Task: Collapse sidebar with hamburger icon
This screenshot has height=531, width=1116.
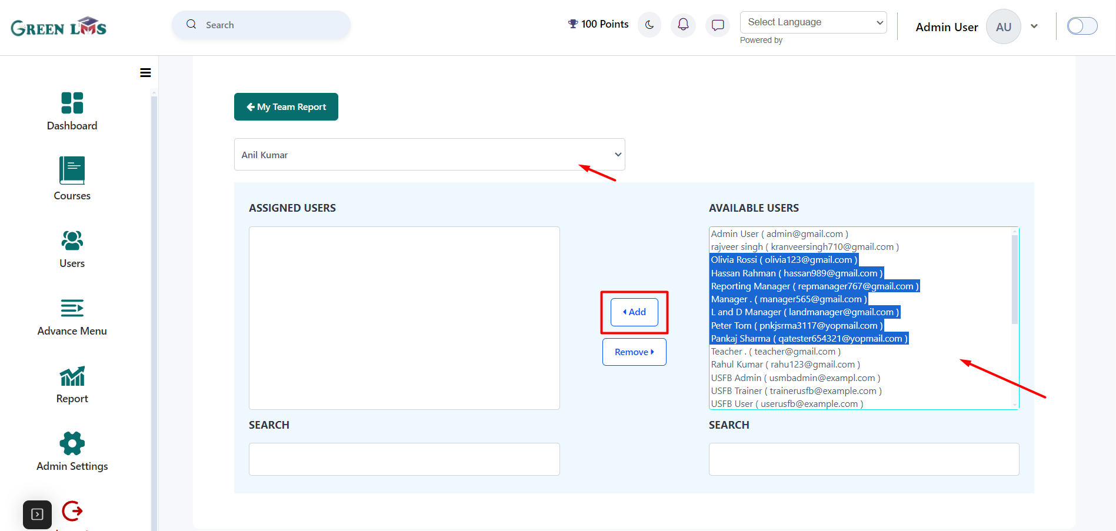Action: [x=145, y=73]
